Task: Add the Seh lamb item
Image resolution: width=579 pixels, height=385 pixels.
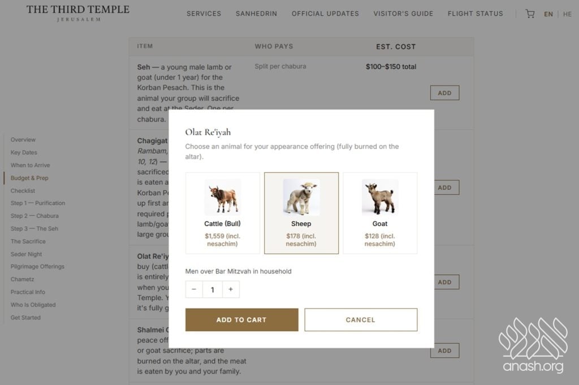Action: tap(444, 93)
